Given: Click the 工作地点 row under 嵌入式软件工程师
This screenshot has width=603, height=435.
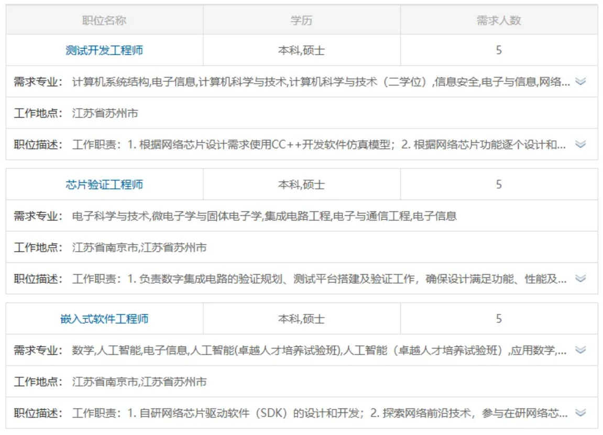Looking at the screenshot, I should (139, 382).
